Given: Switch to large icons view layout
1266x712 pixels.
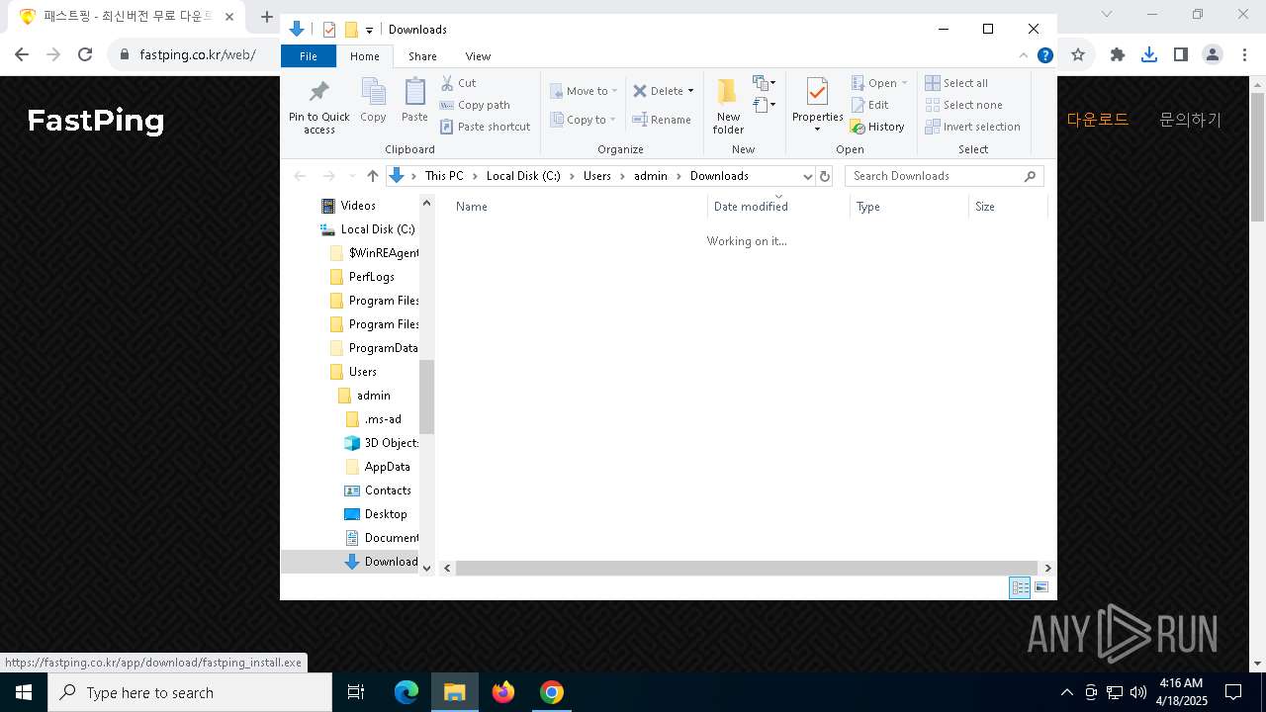Looking at the screenshot, I should tap(1041, 587).
